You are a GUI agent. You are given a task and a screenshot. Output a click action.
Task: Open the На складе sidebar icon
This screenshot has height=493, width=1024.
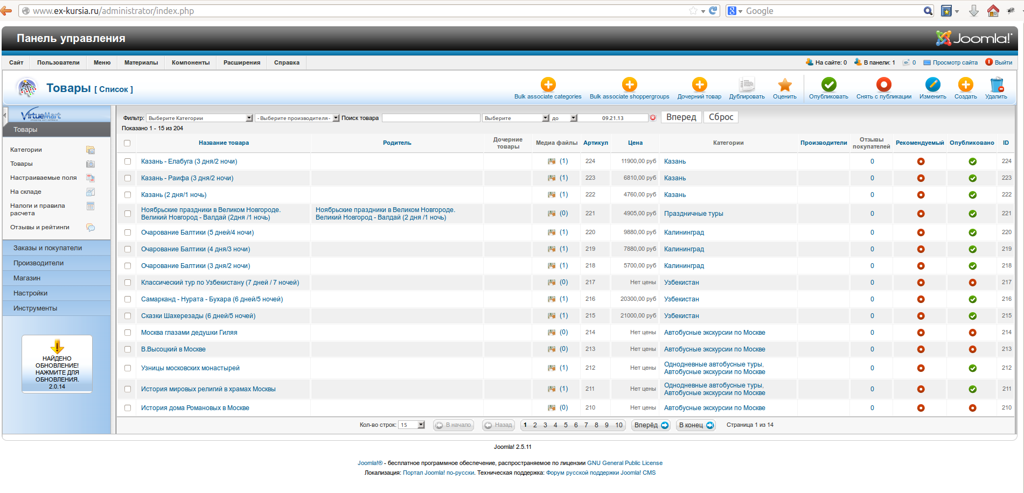tap(90, 192)
